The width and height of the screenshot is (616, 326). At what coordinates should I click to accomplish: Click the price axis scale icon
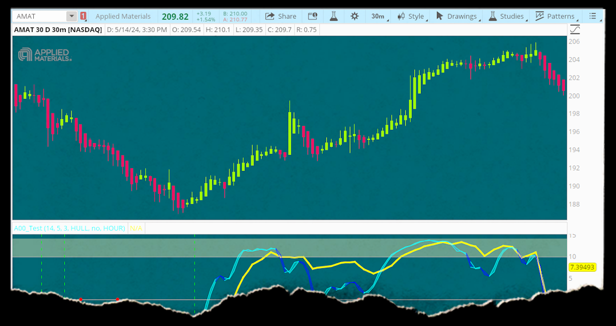pyautogui.click(x=575, y=30)
